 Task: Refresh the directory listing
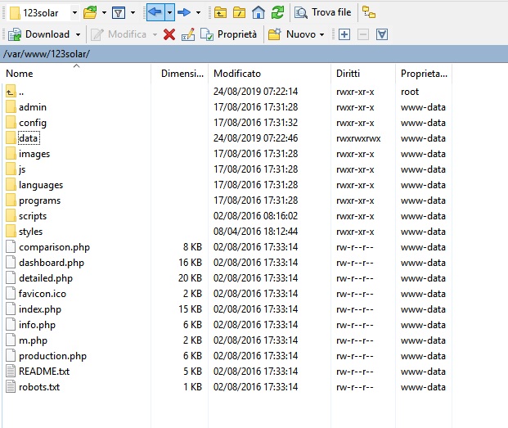pyautogui.click(x=277, y=12)
